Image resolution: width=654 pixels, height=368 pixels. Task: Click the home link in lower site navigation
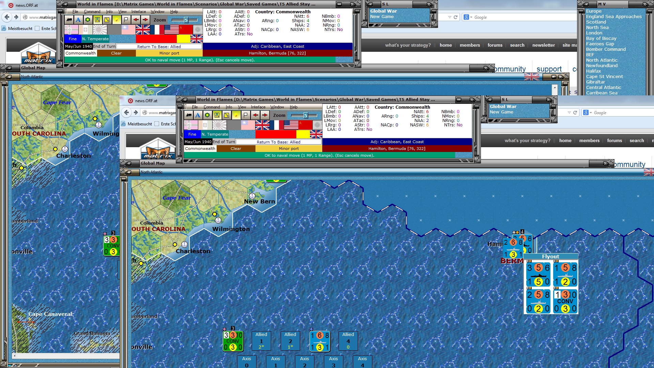tap(565, 140)
